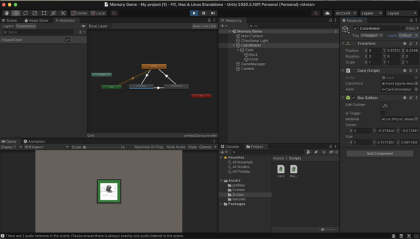This screenshot has width=420, height=239.
Task: Click the Edit Collider icon button
Action: click(x=385, y=105)
